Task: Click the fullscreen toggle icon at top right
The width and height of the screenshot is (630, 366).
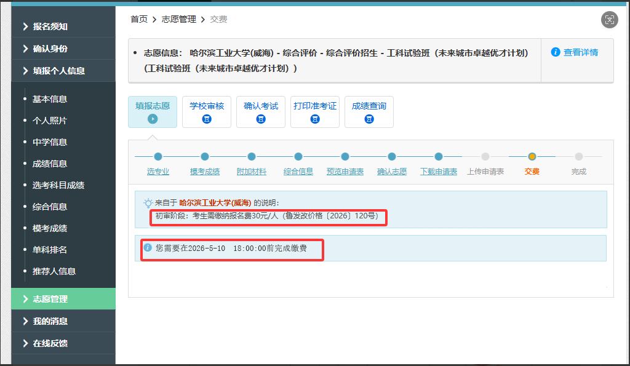Action: click(x=610, y=20)
